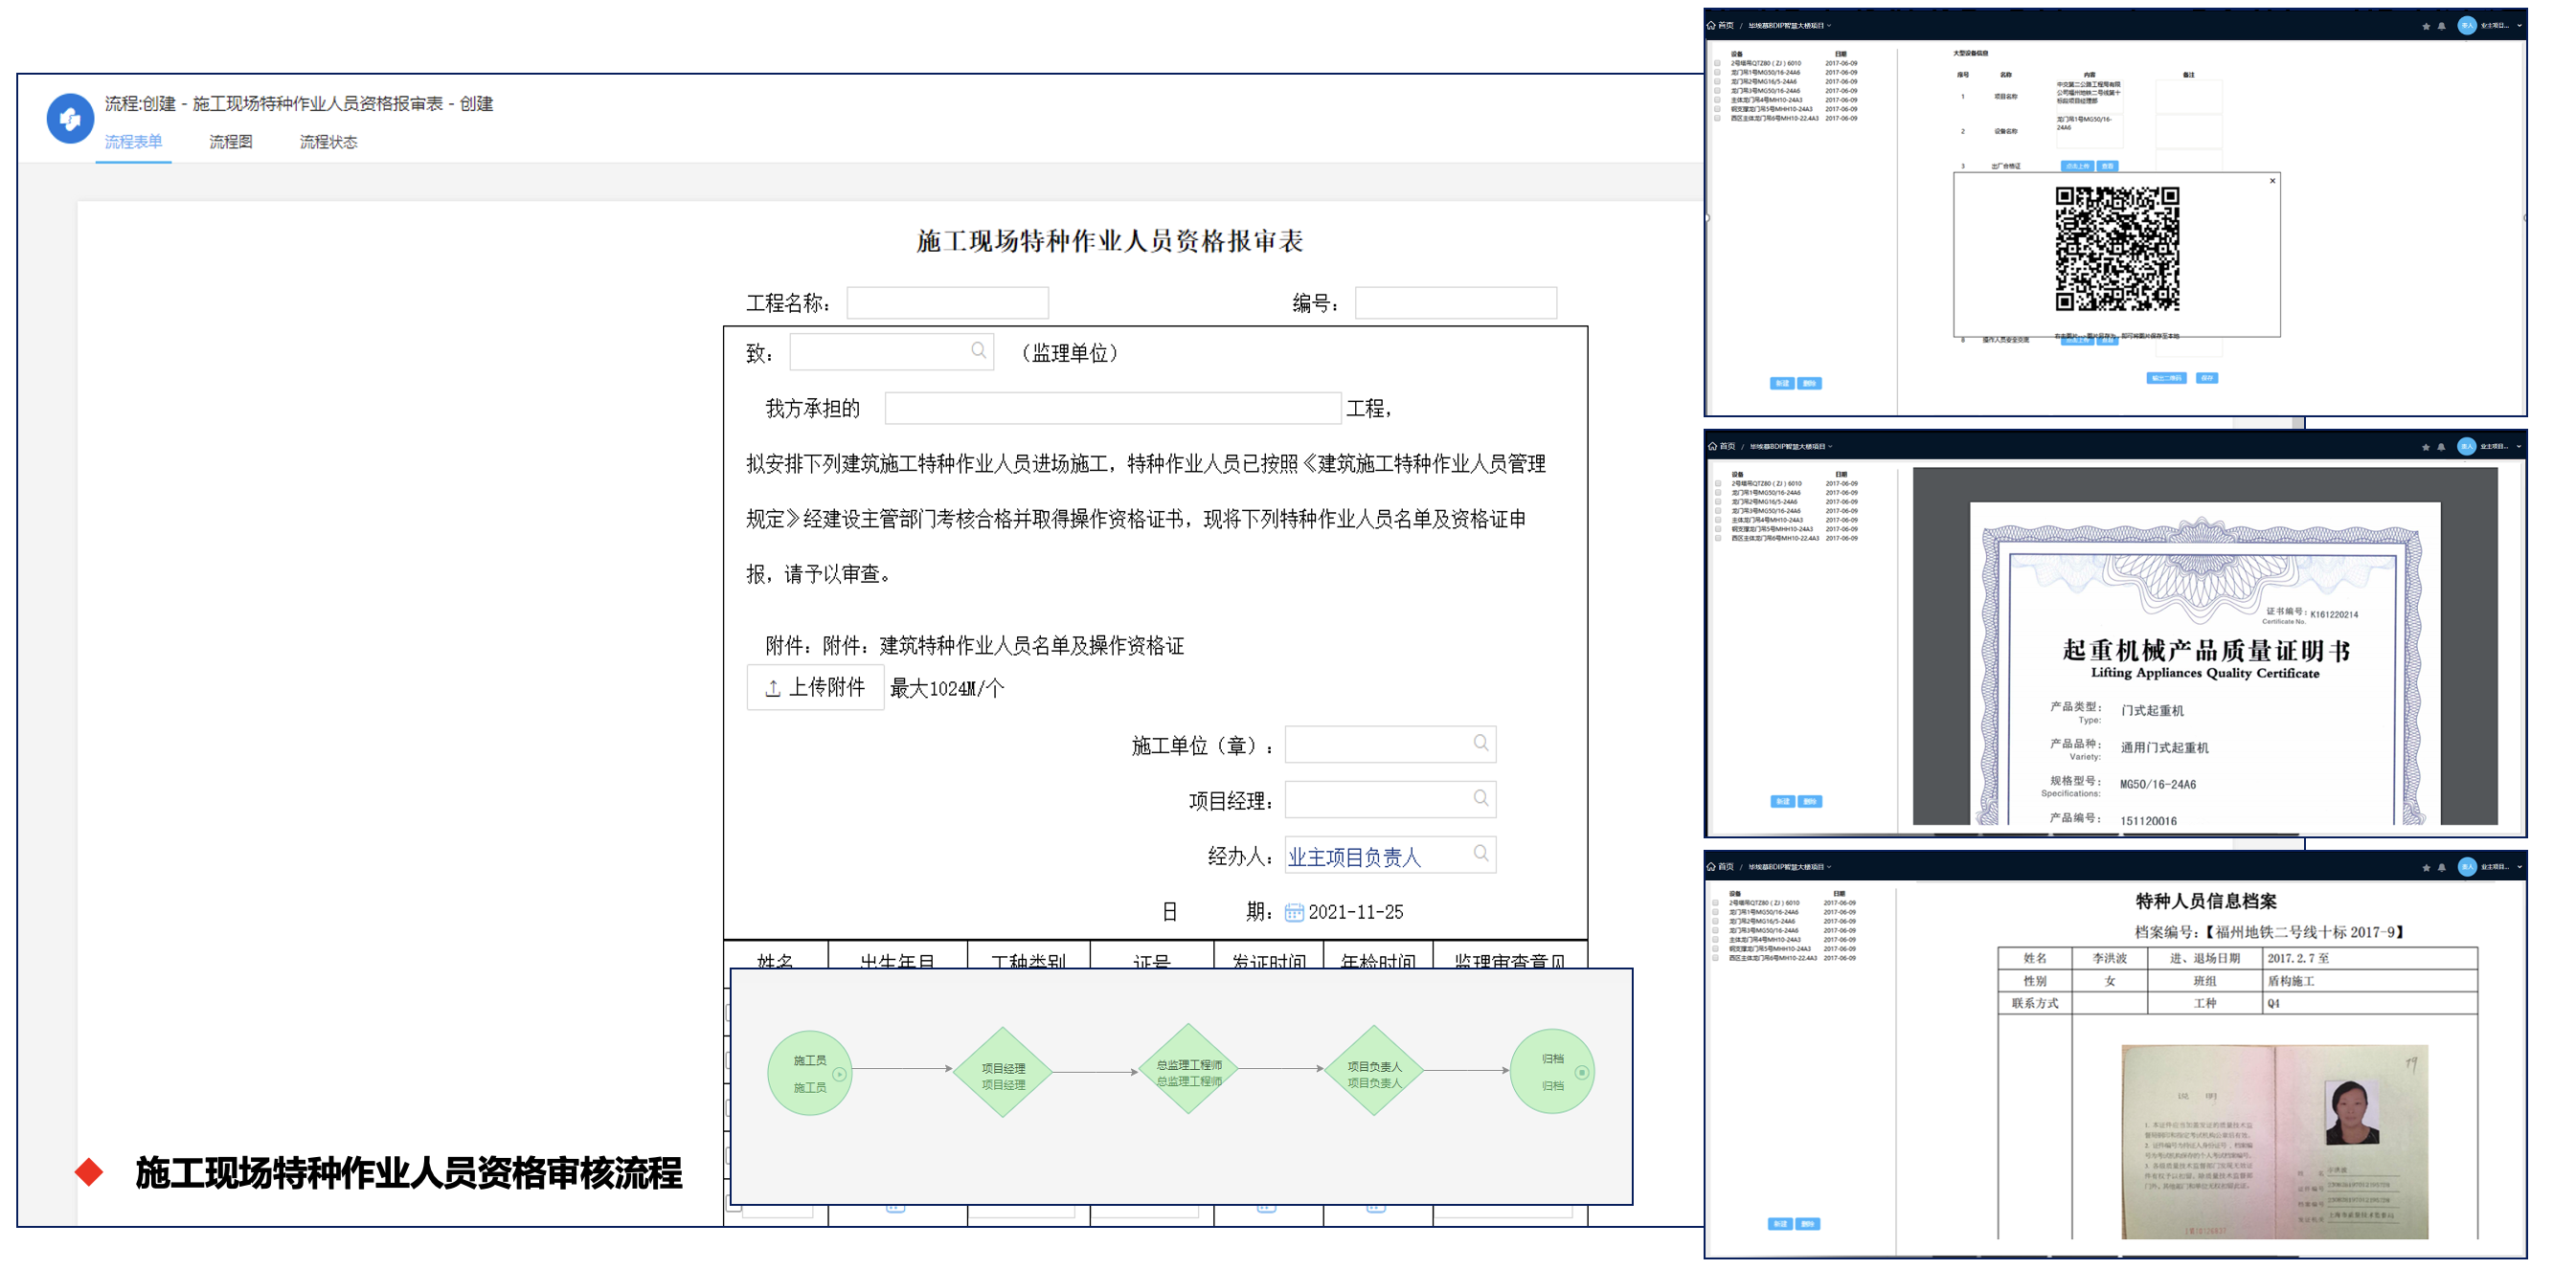This screenshot has width=2576, height=1269.
Task: Focus the 编号 input field
Action: 1455,302
